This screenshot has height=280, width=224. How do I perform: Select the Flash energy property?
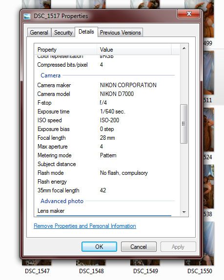point(52,182)
